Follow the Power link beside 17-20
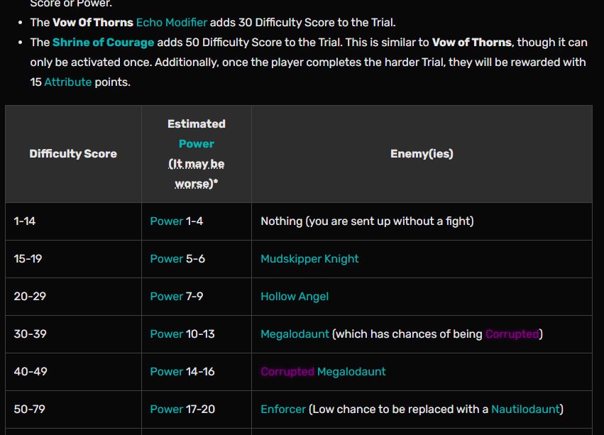This screenshot has width=604, height=435. pos(166,409)
